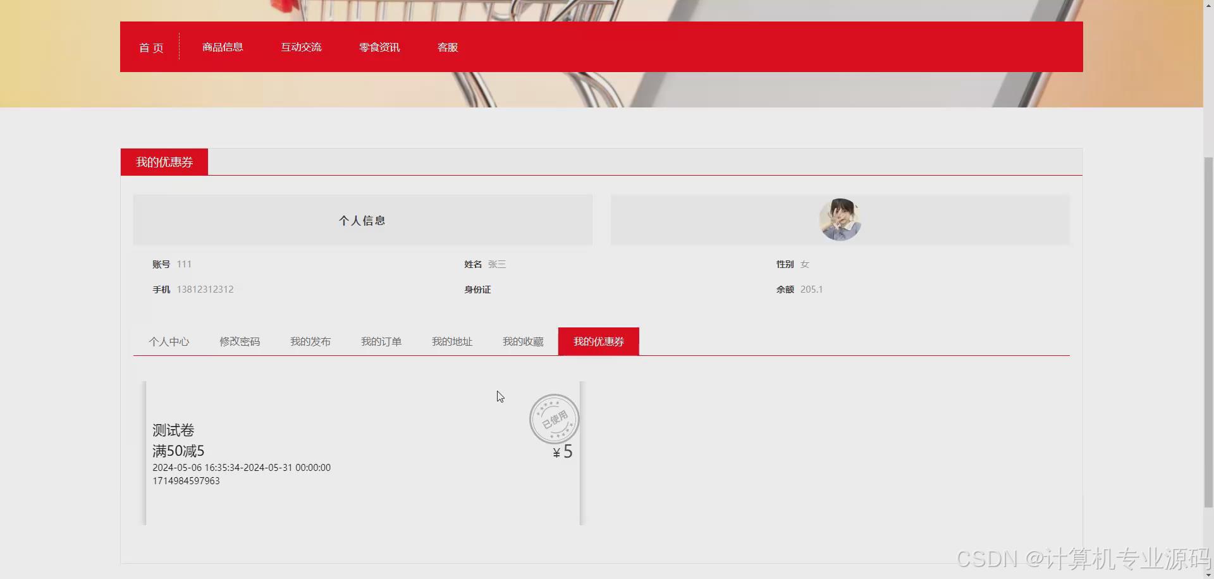Switch to 我的收藏 tab
Viewport: 1214px width, 579px height.
[x=523, y=341]
